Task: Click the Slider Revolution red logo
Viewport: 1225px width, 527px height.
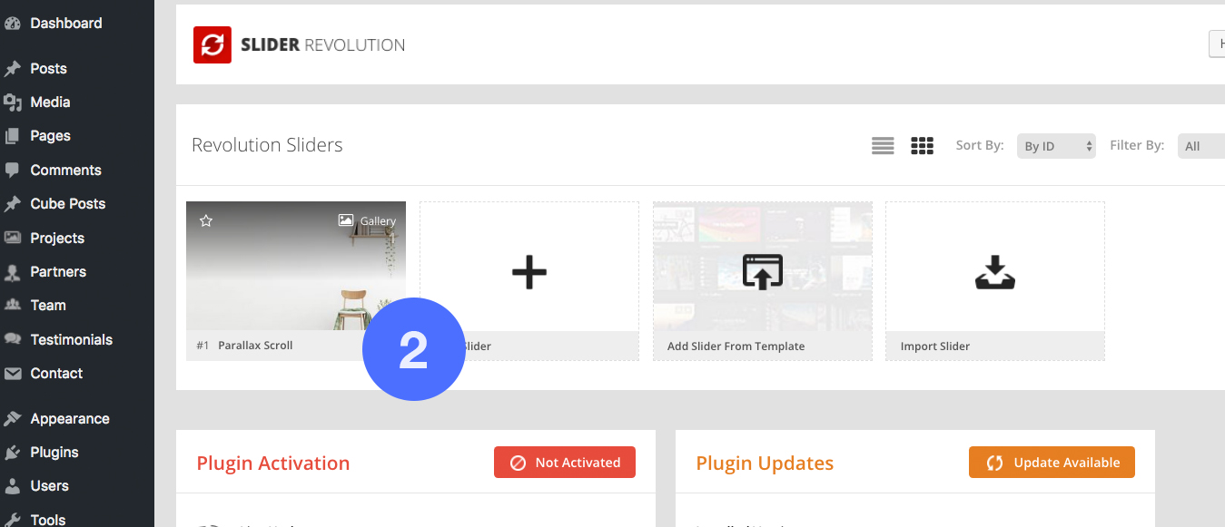Action: click(x=212, y=44)
